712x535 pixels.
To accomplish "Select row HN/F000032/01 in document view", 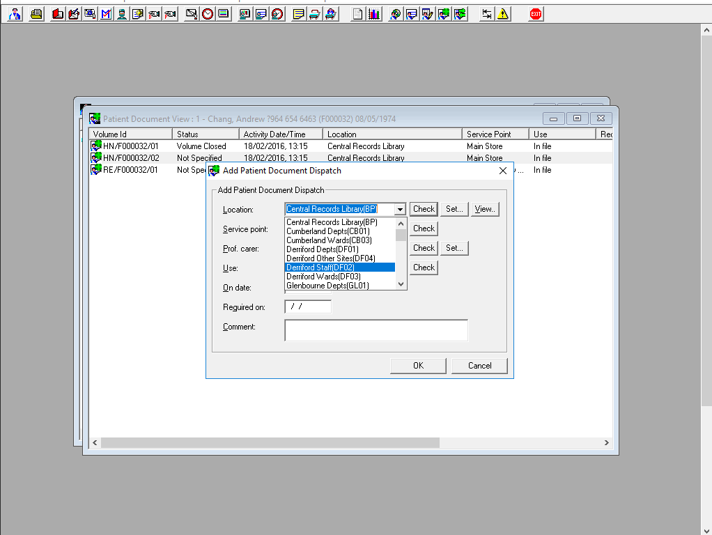I will [350, 146].
